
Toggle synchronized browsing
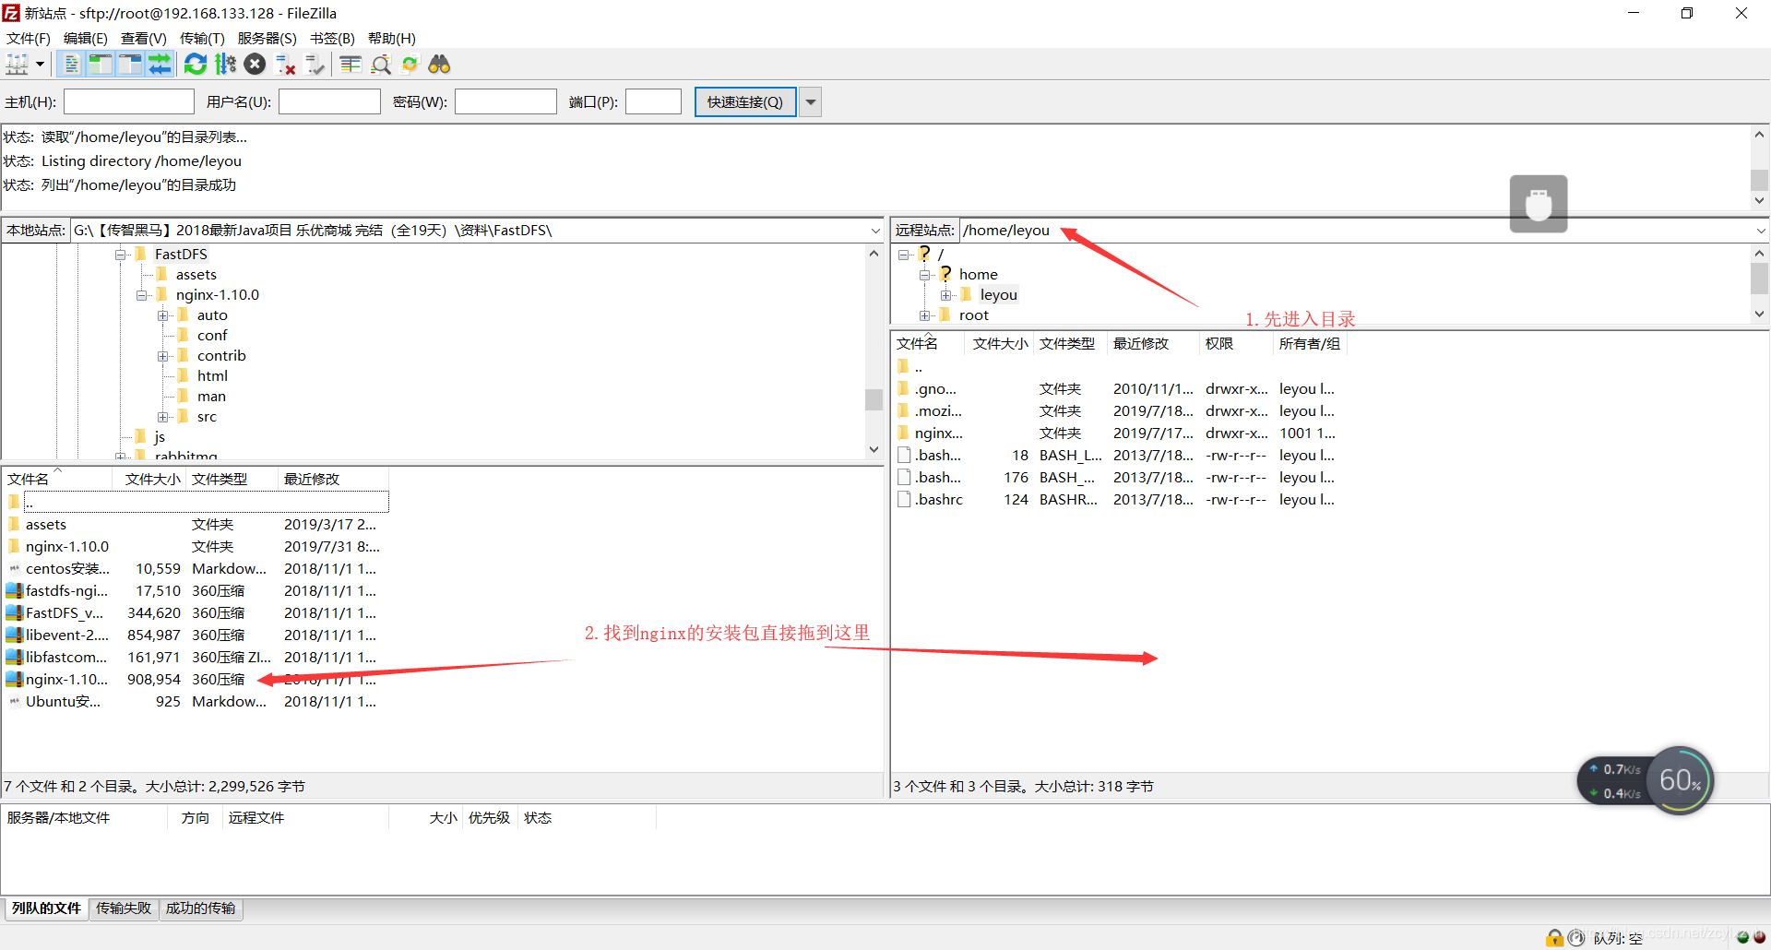coord(410,64)
